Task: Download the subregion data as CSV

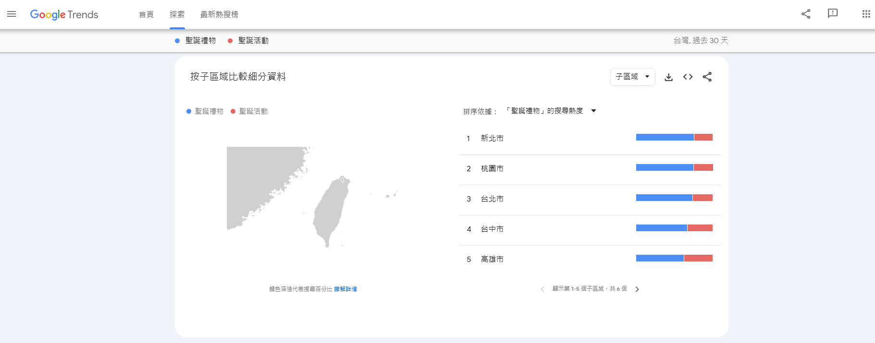Action: [x=668, y=77]
